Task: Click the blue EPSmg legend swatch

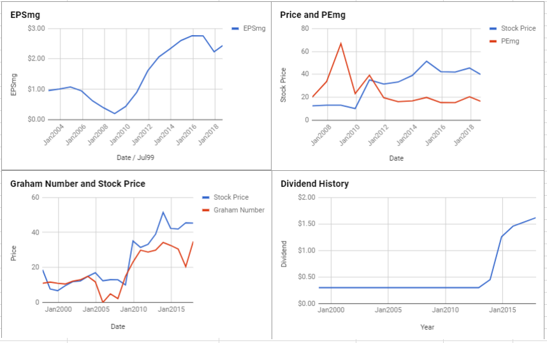Action: (x=235, y=29)
